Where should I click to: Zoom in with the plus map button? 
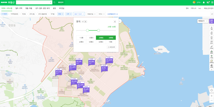pyautogui.click(x=211, y=96)
